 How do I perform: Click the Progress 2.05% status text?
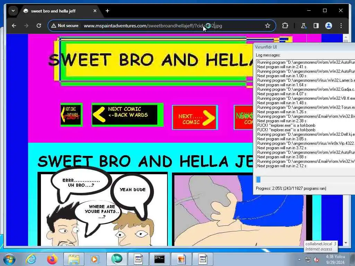click(291, 188)
